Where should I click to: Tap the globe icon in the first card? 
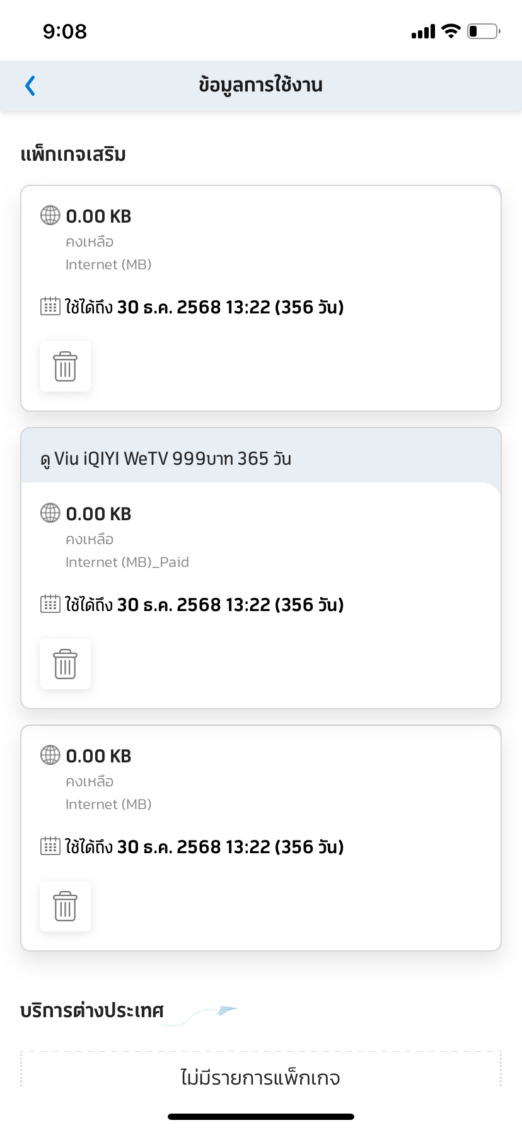(x=50, y=216)
